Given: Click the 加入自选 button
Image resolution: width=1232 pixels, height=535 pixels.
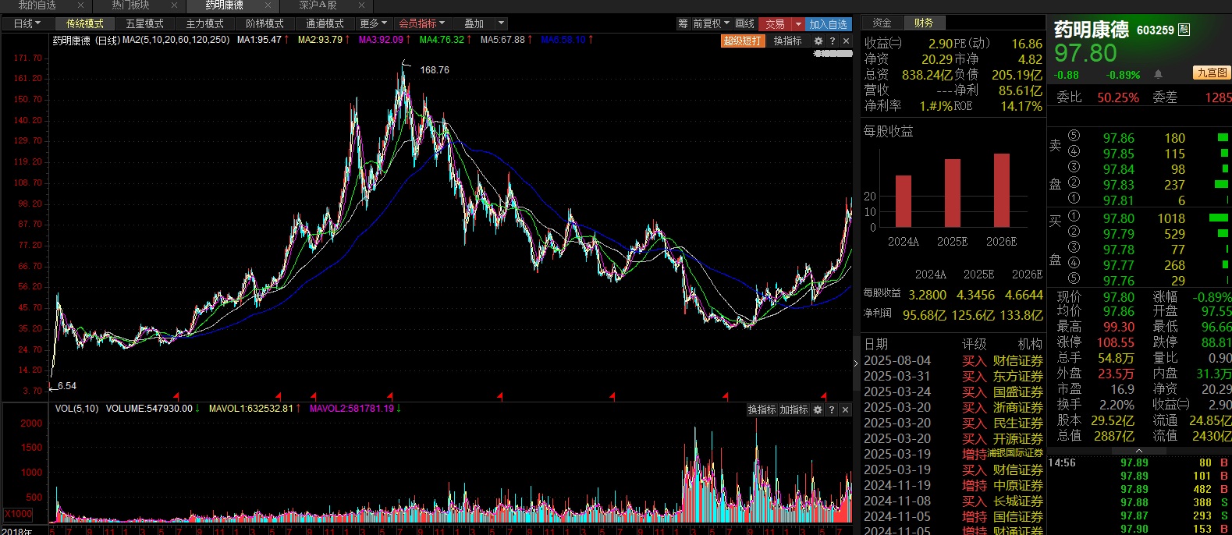Looking at the screenshot, I should (x=829, y=24).
